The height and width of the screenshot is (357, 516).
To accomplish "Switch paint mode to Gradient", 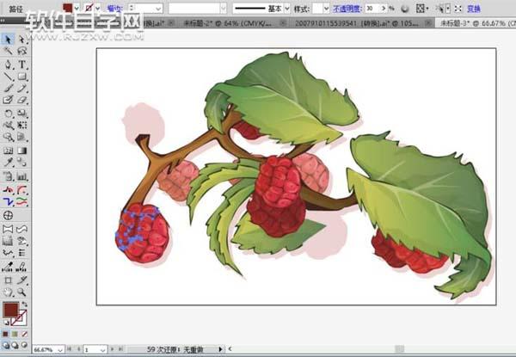I will coord(15,333).
